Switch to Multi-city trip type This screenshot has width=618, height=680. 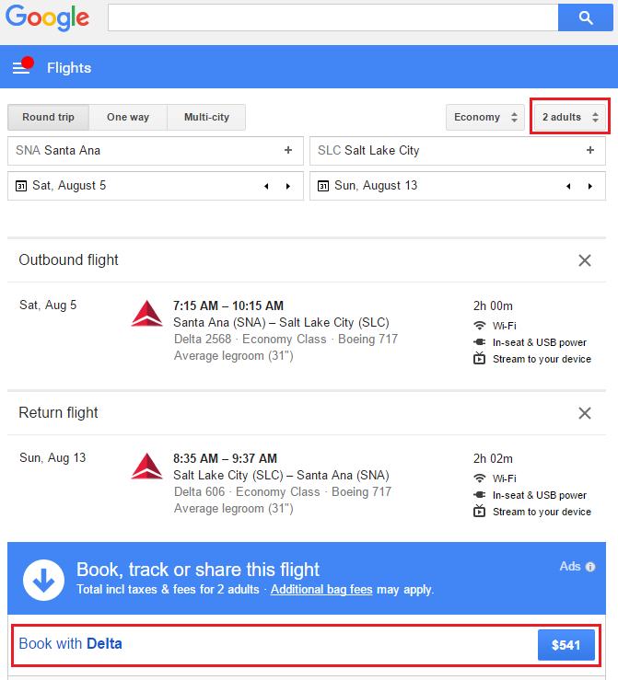coord(206,118)
